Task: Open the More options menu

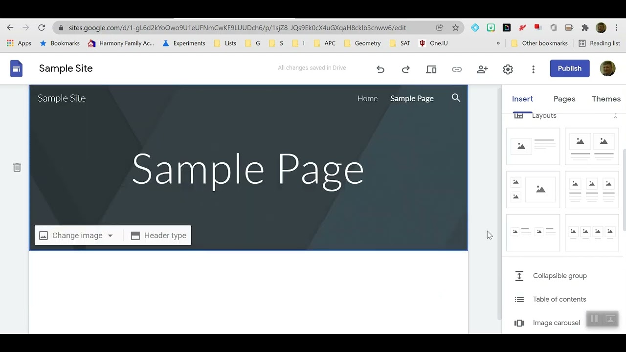Action: (x=533, y=69)
